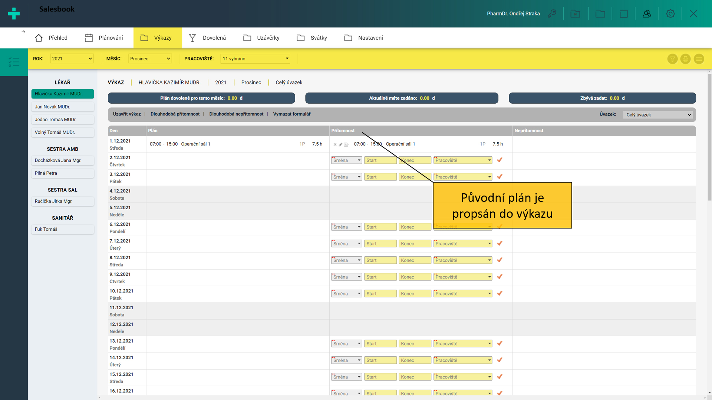
Task: Select Jan Novák MUDr. in doctor list
Action: (62, 107)
